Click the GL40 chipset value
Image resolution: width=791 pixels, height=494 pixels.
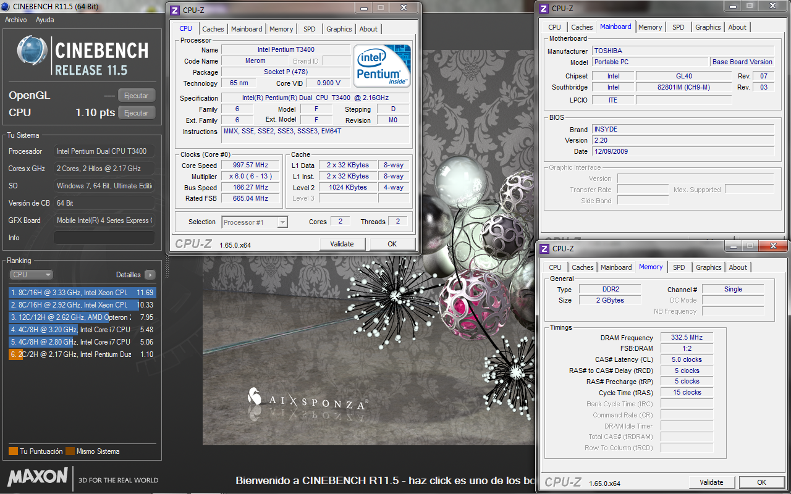[683, 77]
